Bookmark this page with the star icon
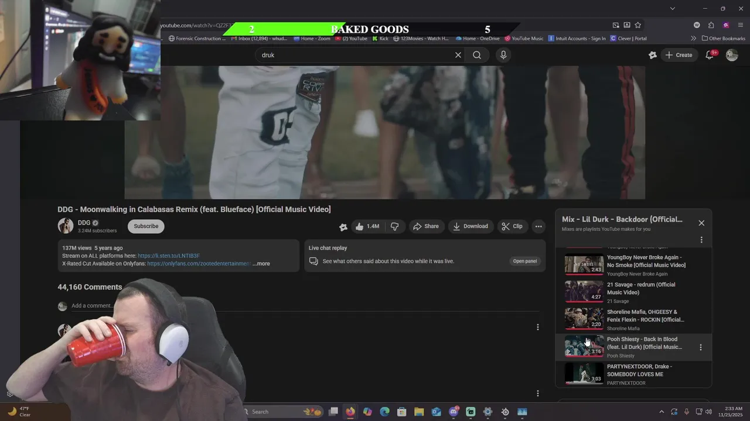 coord(638,25)
